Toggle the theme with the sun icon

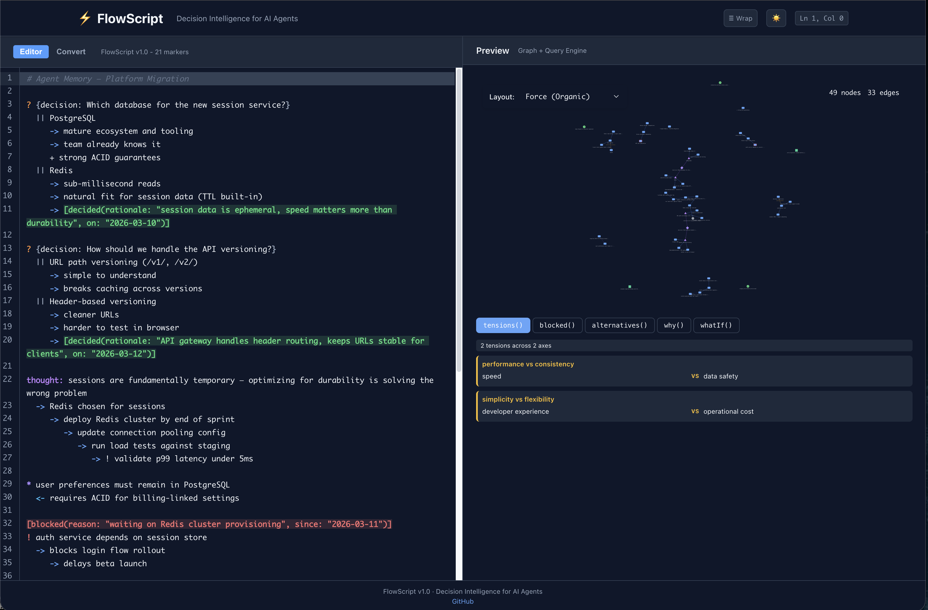(776, 18)
